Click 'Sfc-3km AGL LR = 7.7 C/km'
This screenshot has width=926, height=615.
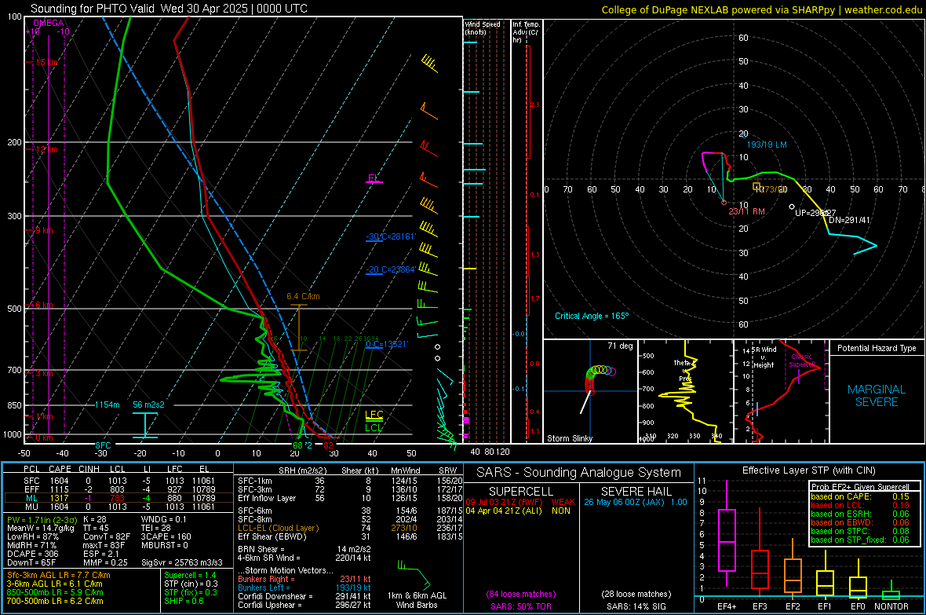(x=59, y=575)
